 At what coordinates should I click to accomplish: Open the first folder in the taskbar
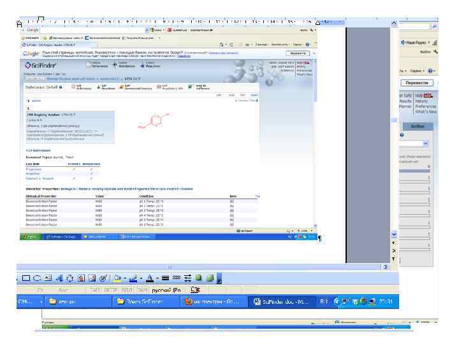pyautogui.click(x=78, y=301)
